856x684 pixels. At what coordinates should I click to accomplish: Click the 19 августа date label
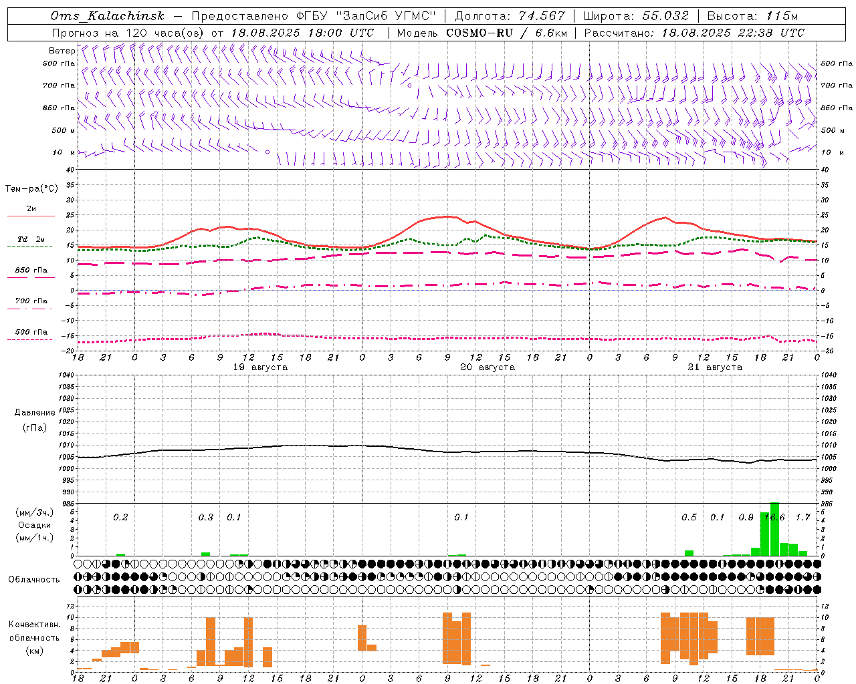(x=260, y=367)
